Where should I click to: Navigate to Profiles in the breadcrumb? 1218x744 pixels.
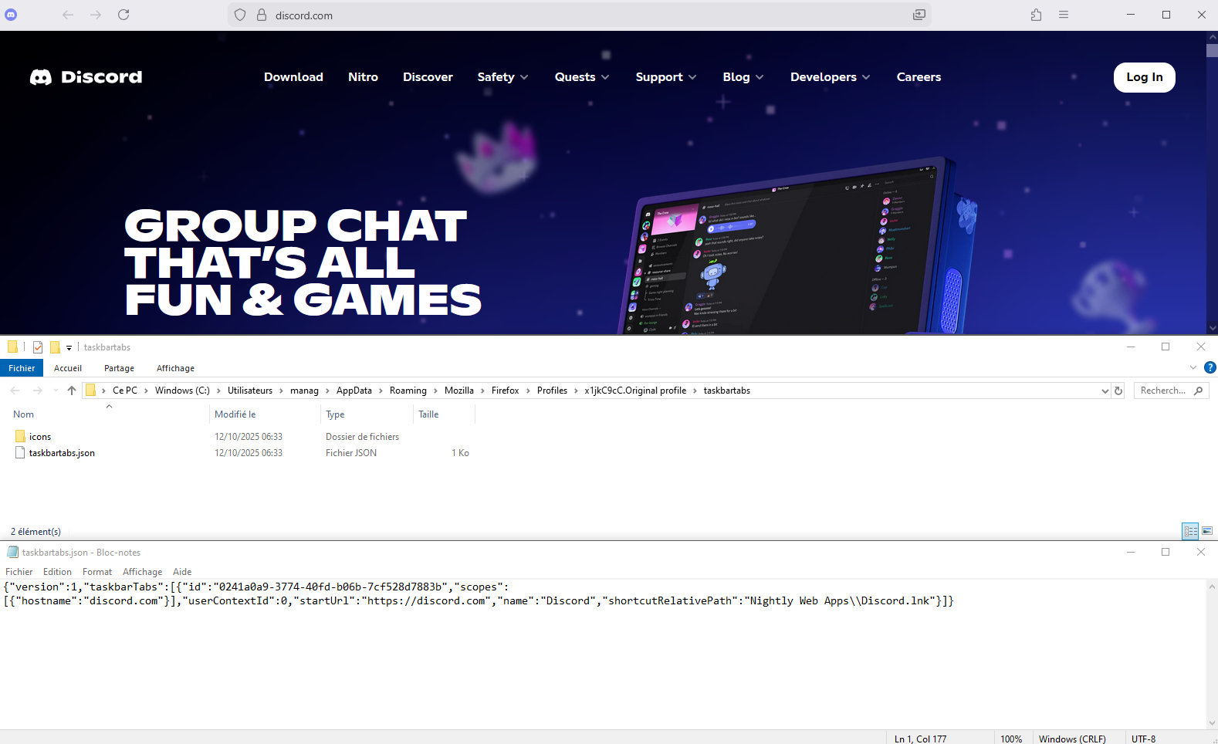pos(552,391)
